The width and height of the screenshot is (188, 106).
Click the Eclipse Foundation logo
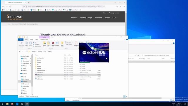(15, 17)
